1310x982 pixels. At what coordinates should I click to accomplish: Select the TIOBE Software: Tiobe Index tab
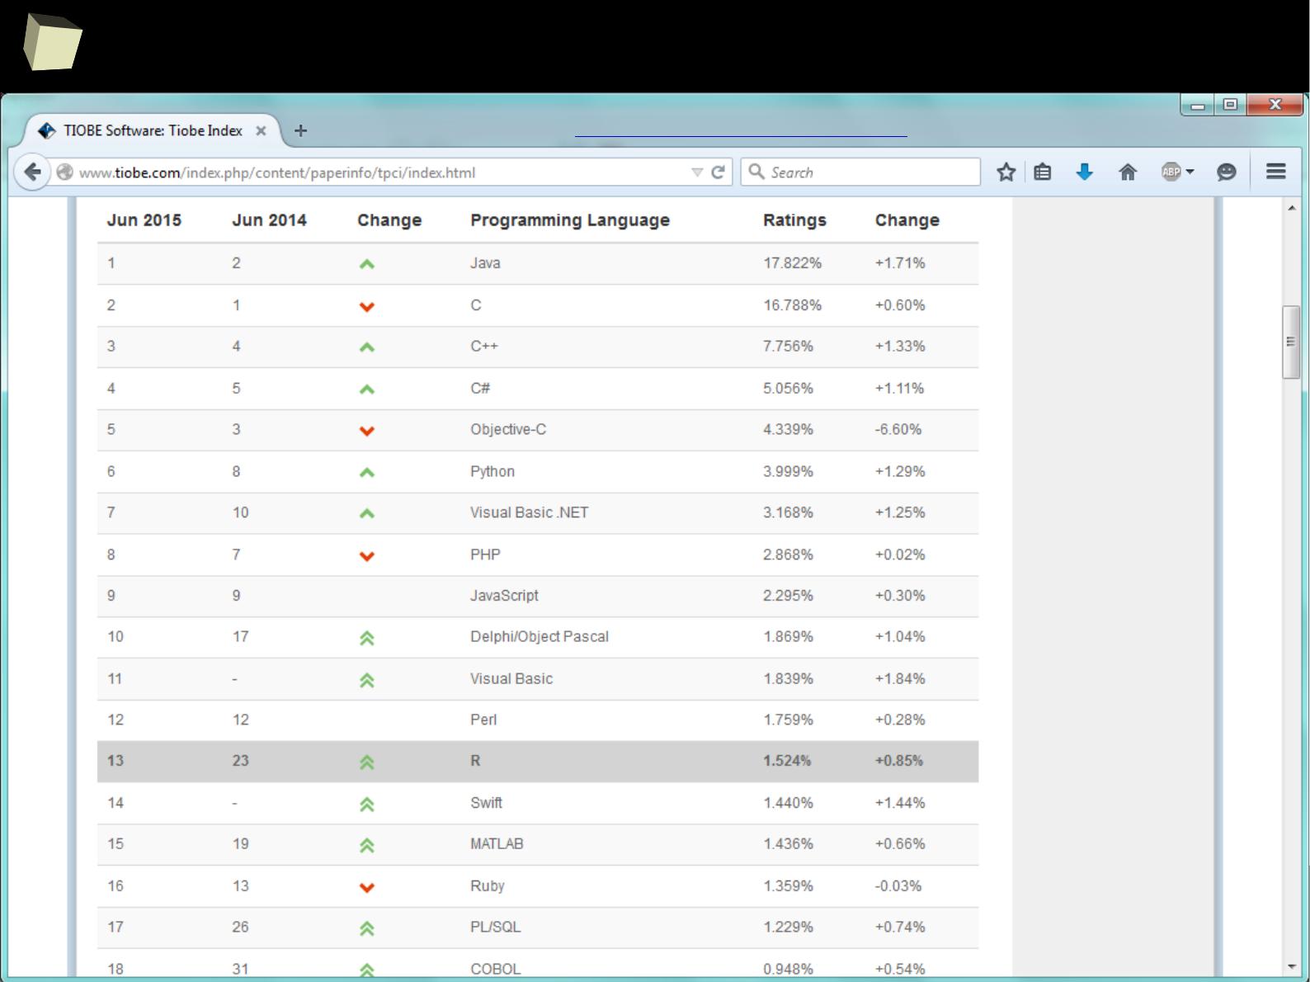(153, 130)
